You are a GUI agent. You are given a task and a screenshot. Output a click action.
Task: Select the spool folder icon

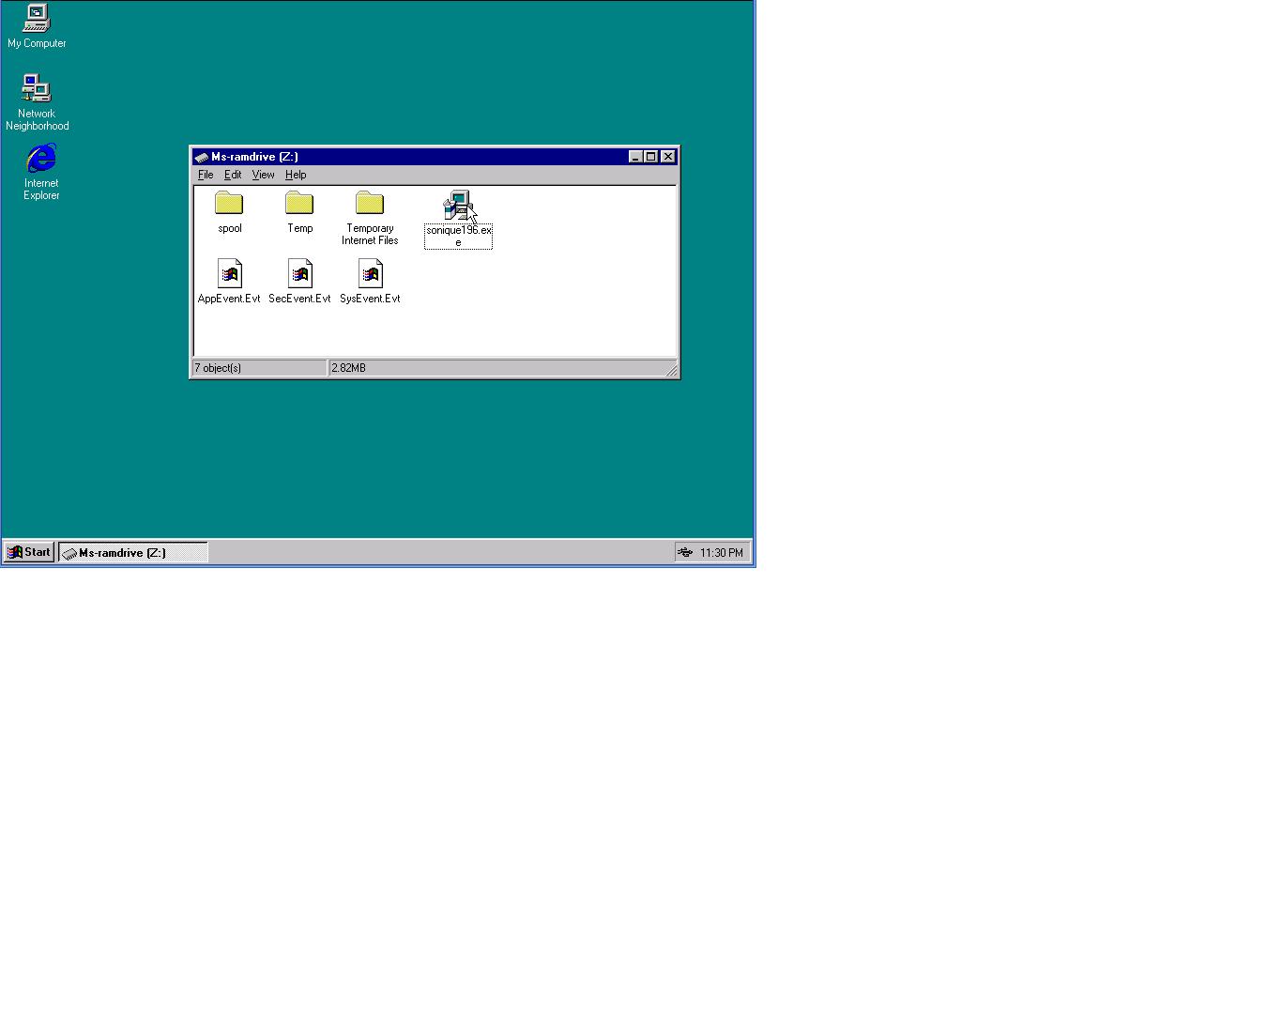pyautogui.click(x=229, y=204)
